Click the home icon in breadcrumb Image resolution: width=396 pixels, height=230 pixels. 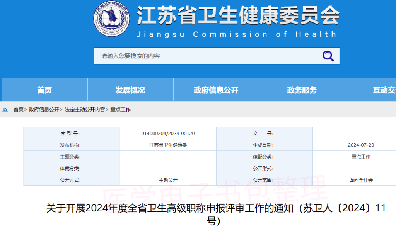pos(5,110)
